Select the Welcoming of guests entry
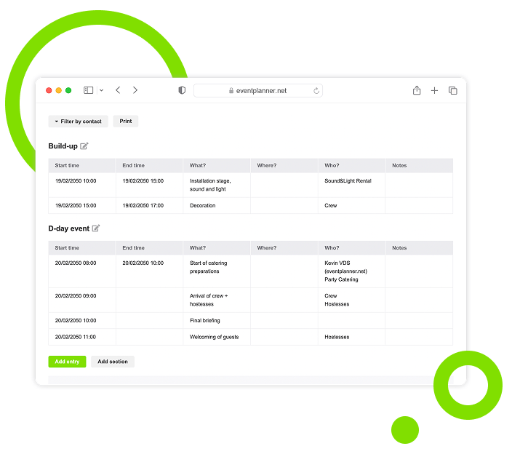Image resolution: width=512 pixels, height=454 pixels. [214, 337]
